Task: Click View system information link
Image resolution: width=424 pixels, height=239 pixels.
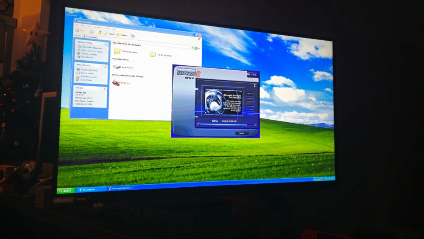Action: point(90,48)
